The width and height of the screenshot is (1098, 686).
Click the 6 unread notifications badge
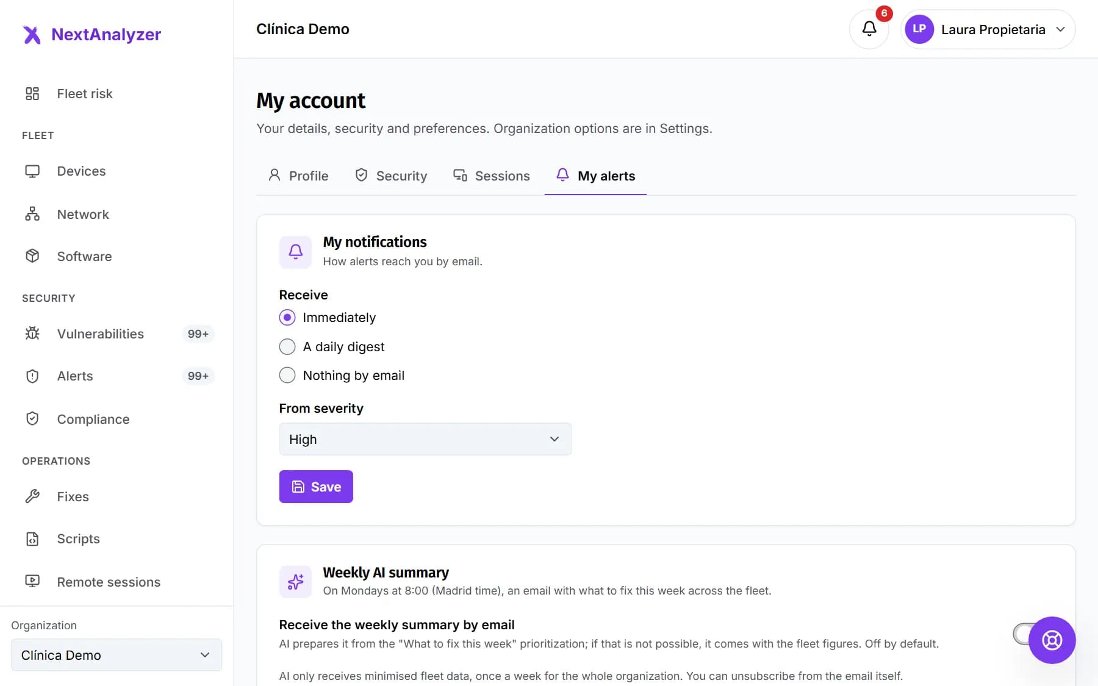[x=884, y=13]
